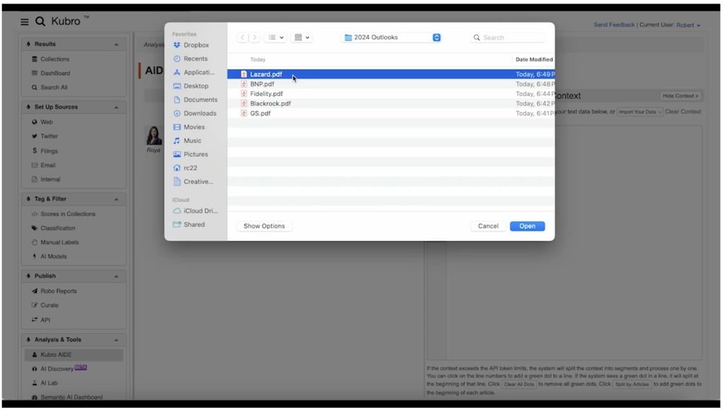
Task: Open the hamburger menu in Kubro header
Action: click(x=25, y=22)
